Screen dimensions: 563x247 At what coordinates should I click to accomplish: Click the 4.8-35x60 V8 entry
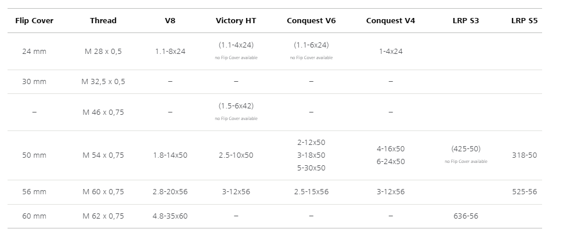tap(170, 216)
